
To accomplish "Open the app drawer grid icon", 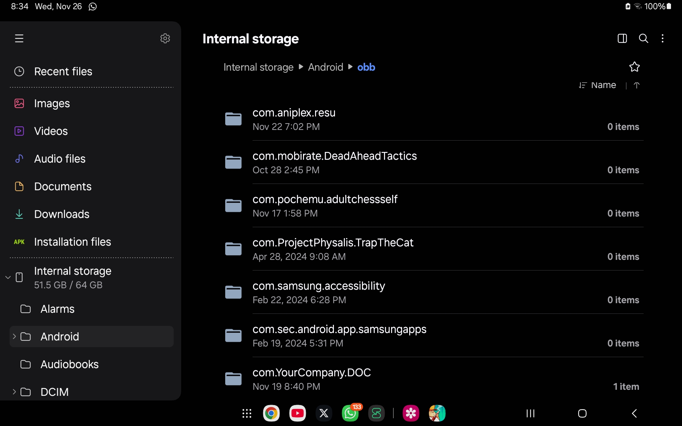I will coord(247,413).
